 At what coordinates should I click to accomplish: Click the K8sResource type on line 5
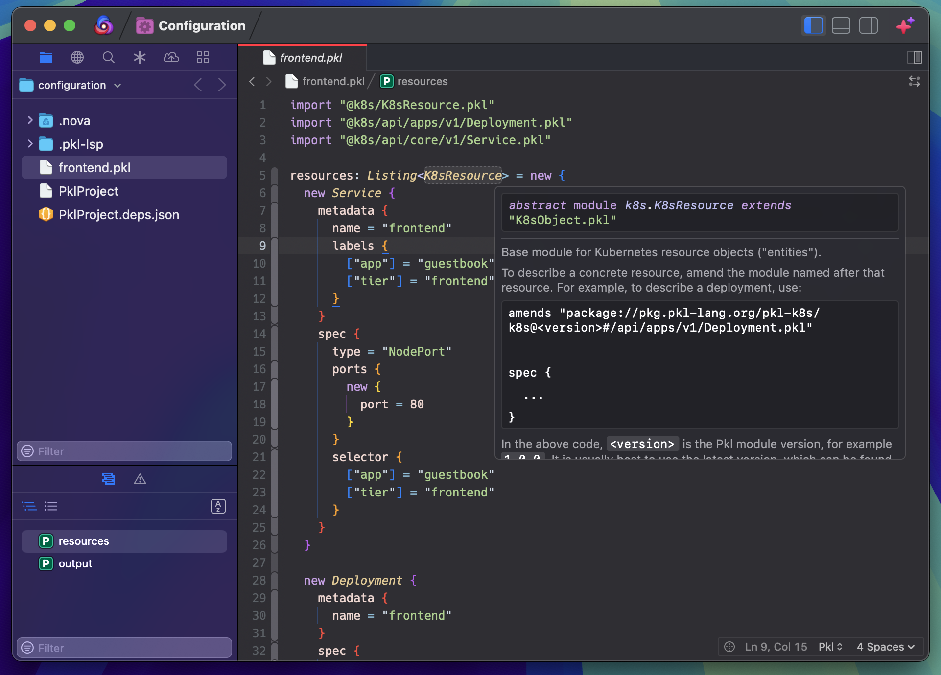pos(463,175)
